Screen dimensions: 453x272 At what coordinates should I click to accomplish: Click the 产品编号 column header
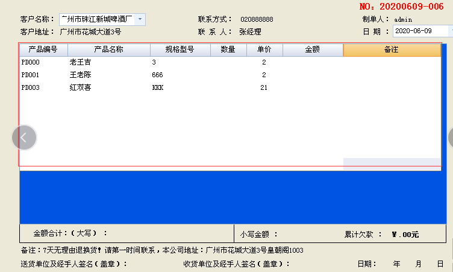(x=43, y=50)
